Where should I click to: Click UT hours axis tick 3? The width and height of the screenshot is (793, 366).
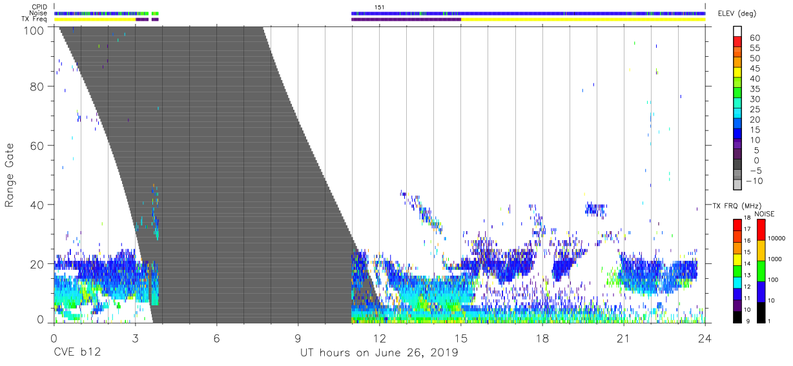[x=135, y=338]
